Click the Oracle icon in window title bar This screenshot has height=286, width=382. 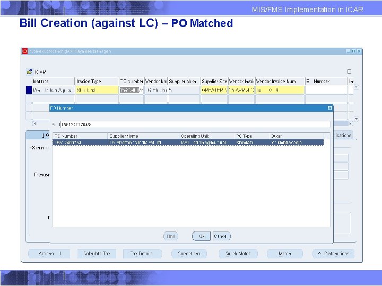tap(24, 51)
